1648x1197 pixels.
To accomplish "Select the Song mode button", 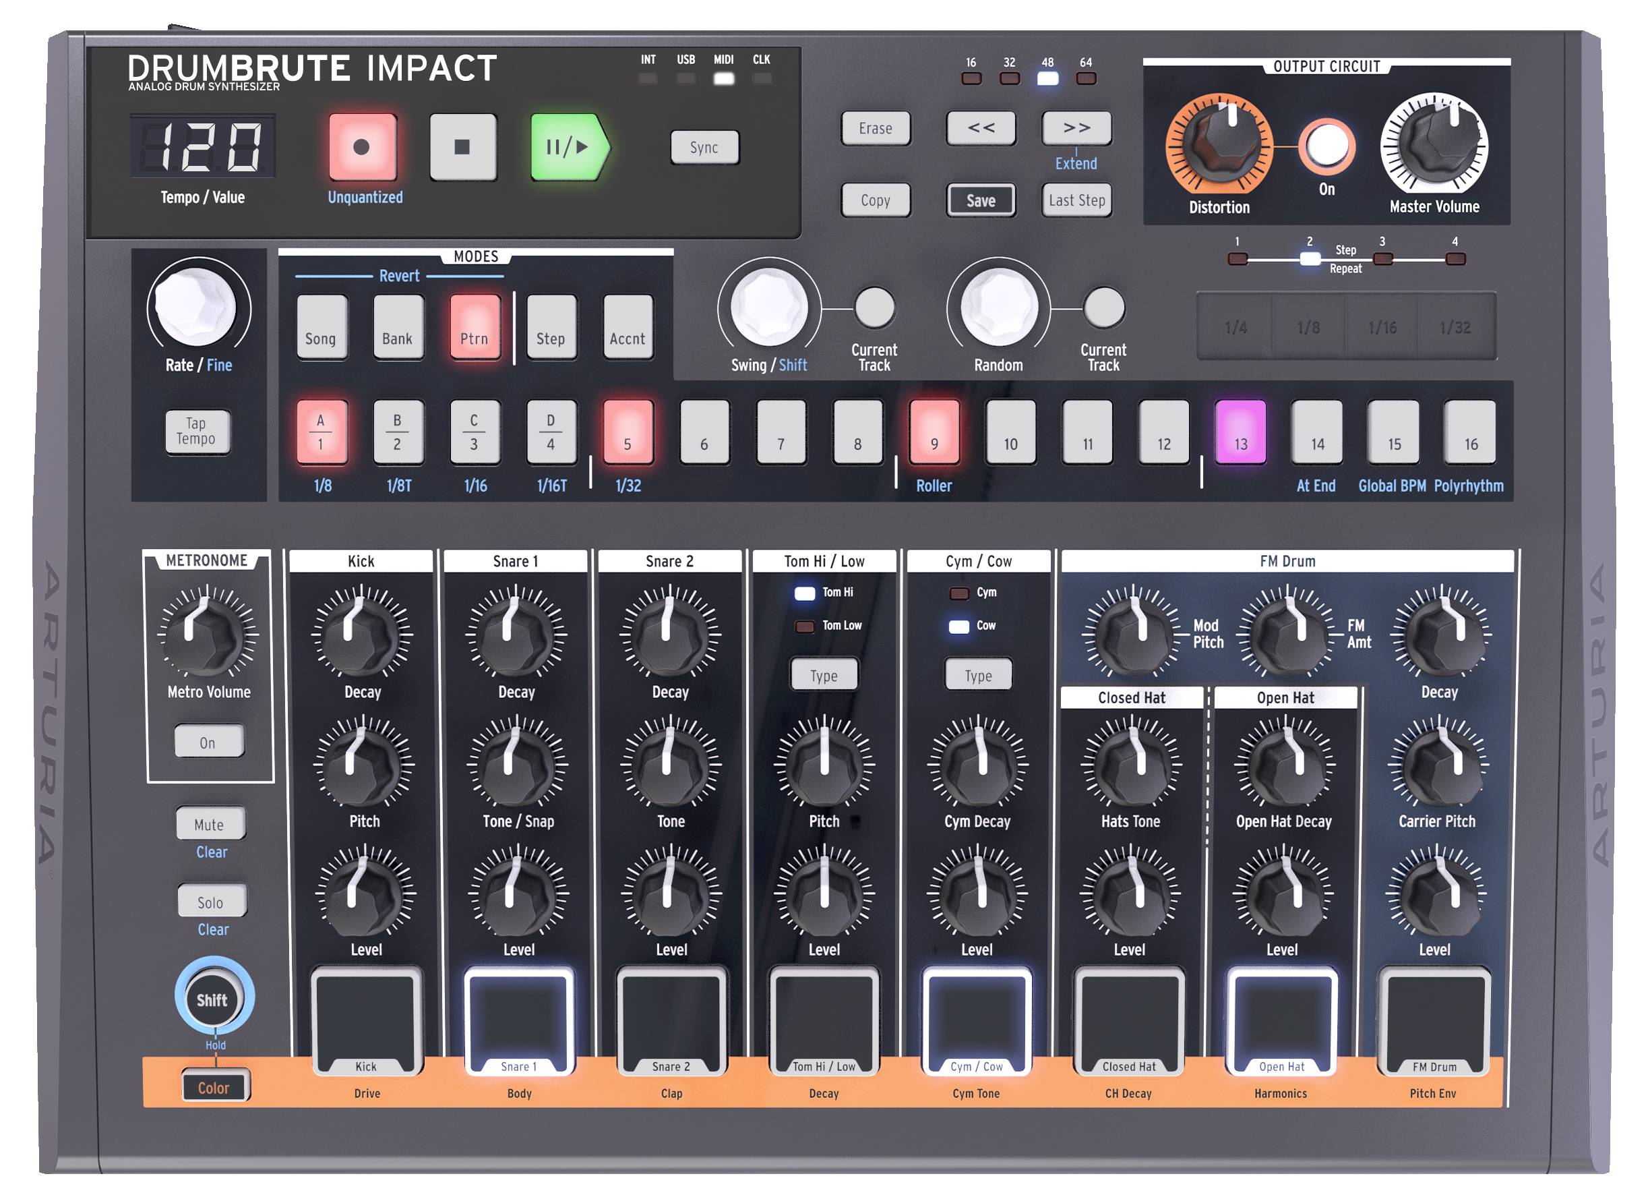I will [x=322, y=327].
